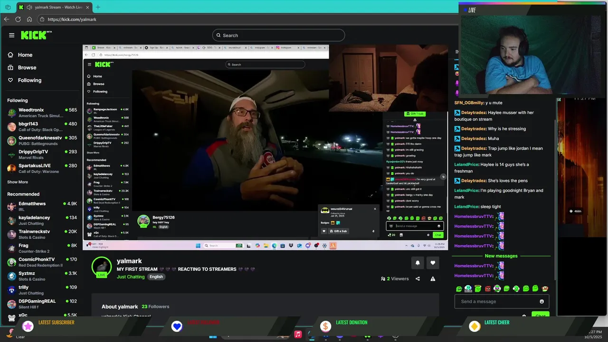Go back with the browser back arrow
This screenshot has height=342, width=608.
(x=6, y=19)
